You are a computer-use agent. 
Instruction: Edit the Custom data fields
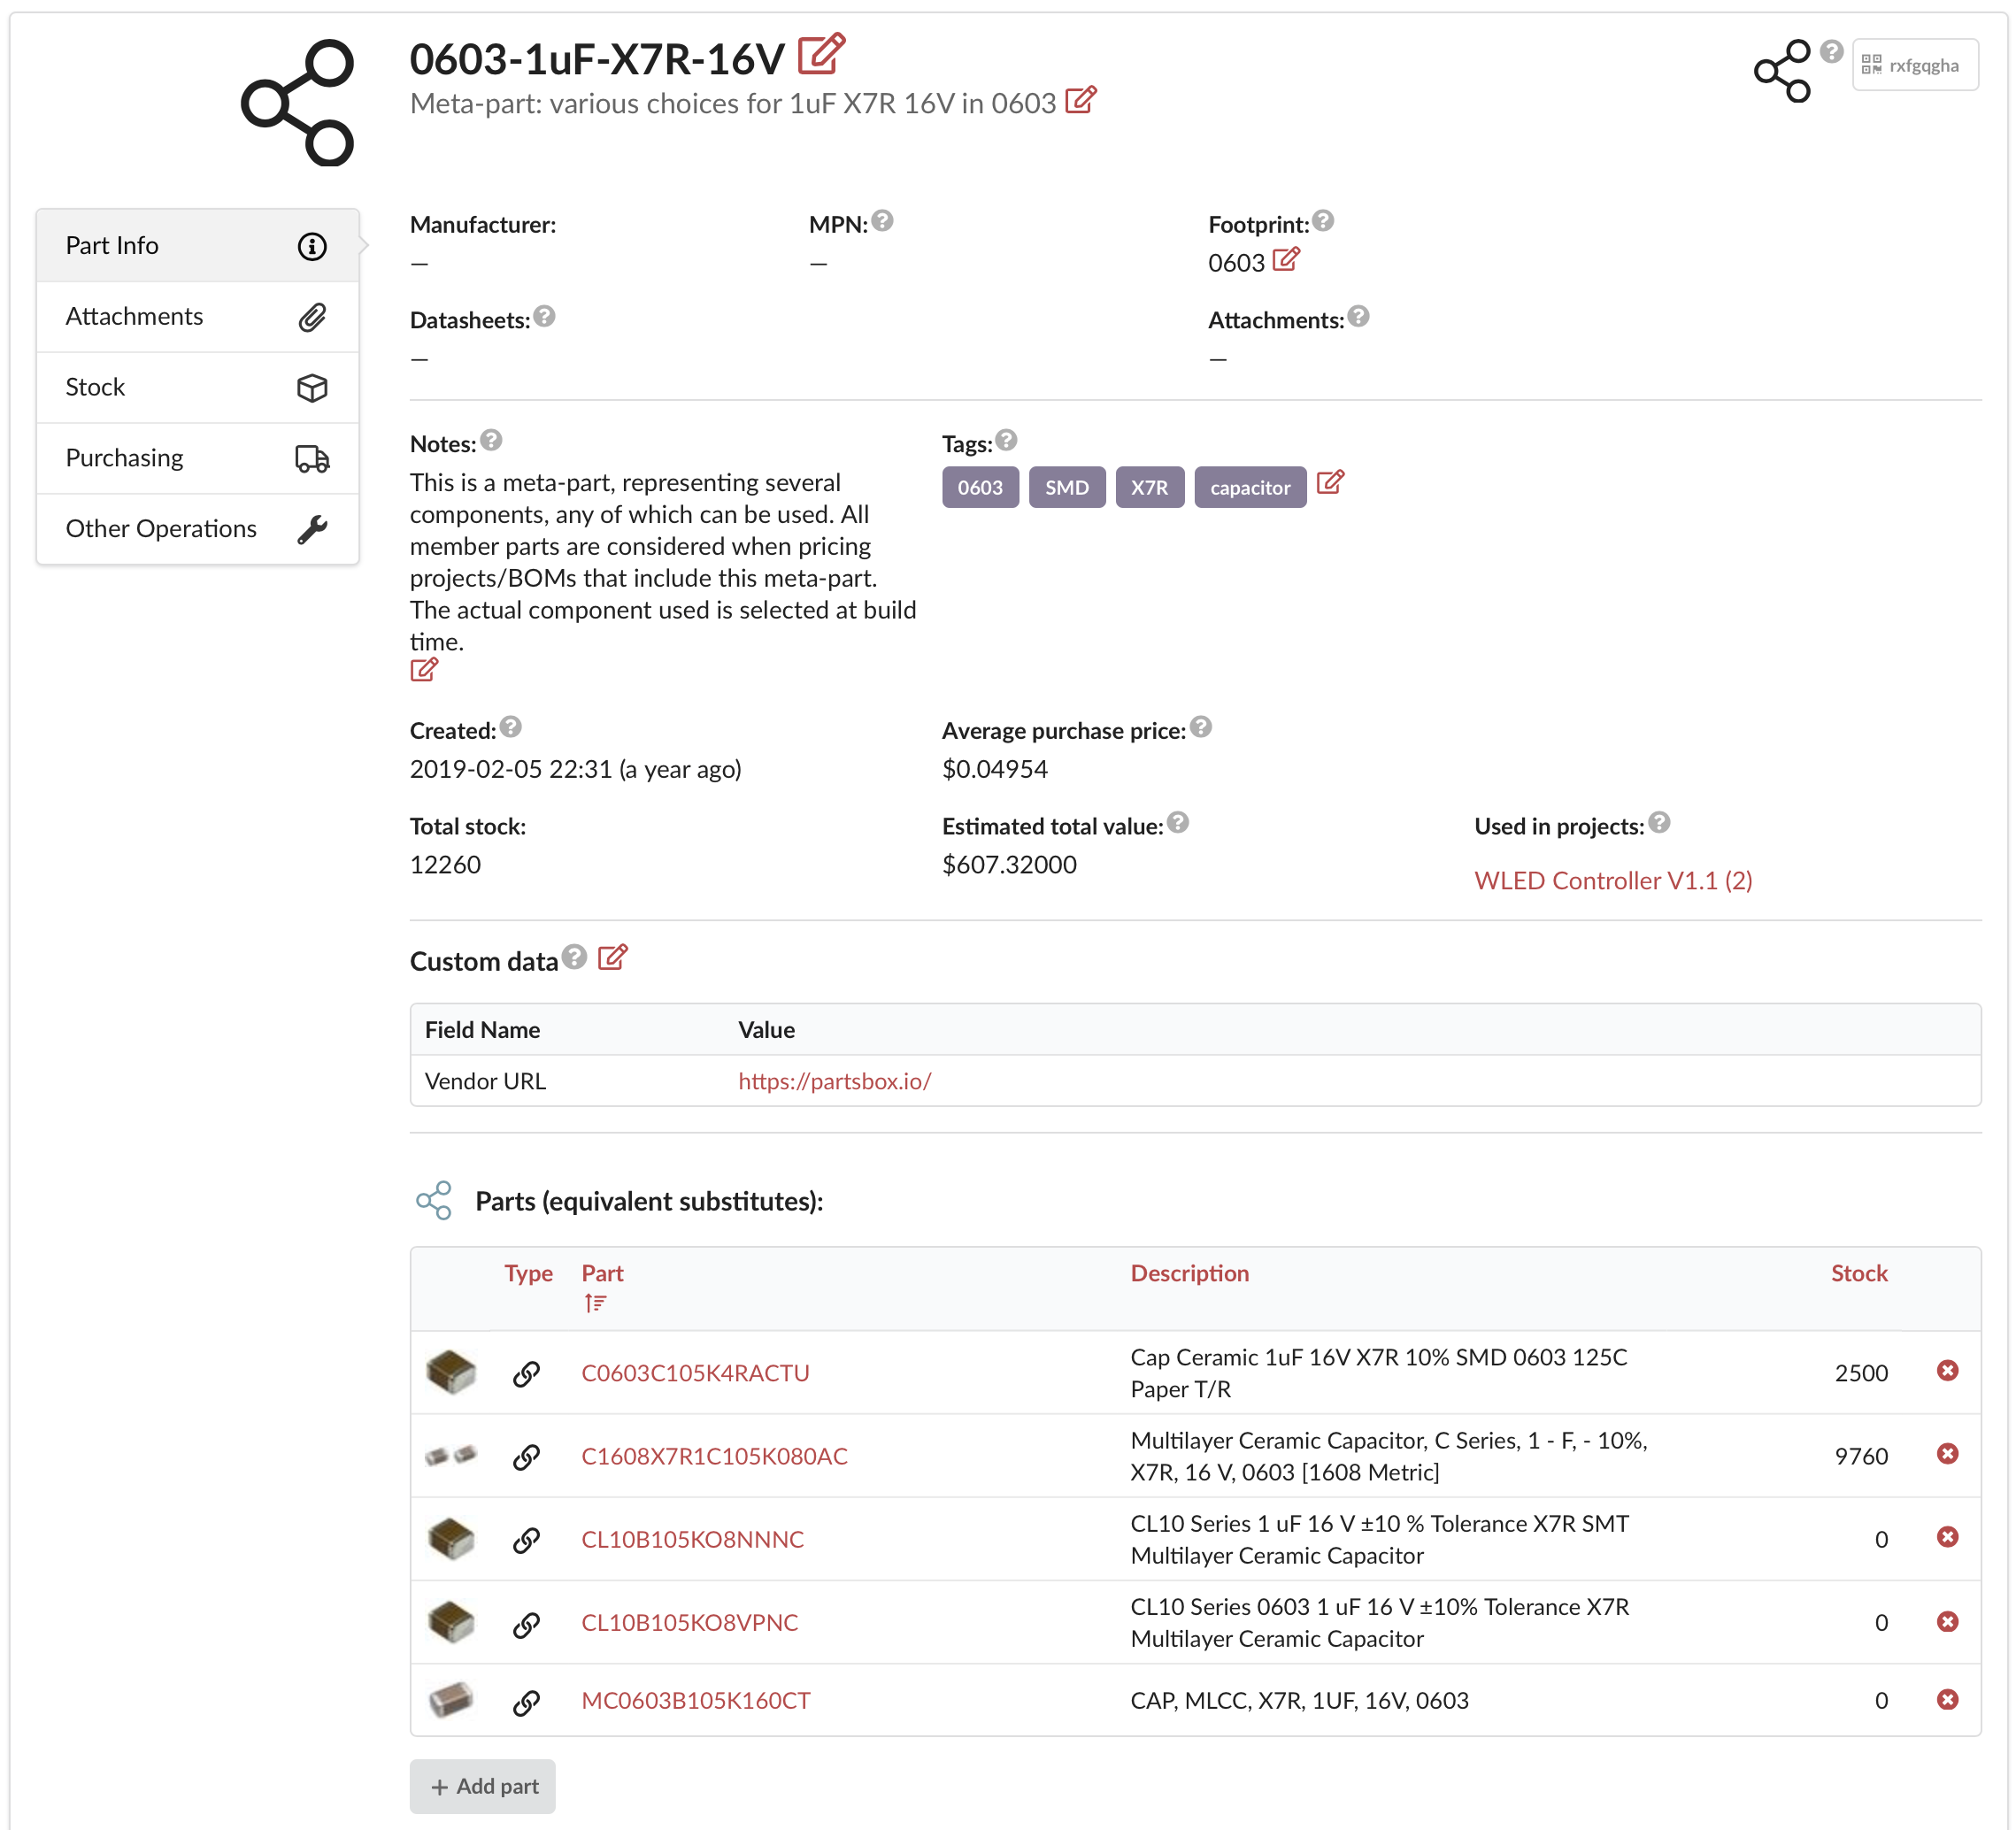[x=612, y=958]
